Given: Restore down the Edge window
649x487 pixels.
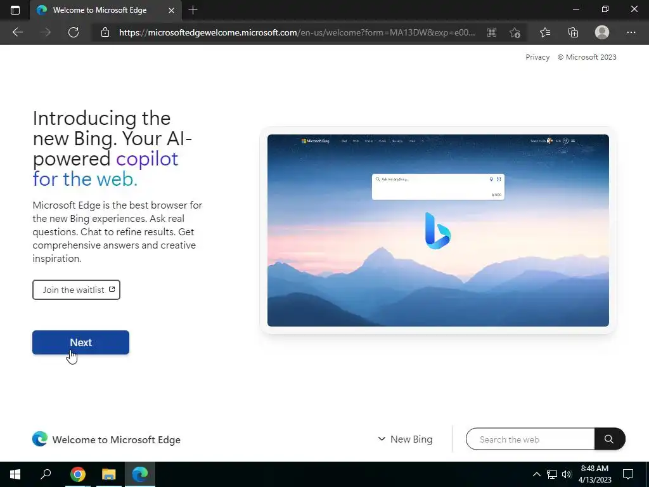Looking at the screenshot, I should pyautogui.click(x=605, y=9).
